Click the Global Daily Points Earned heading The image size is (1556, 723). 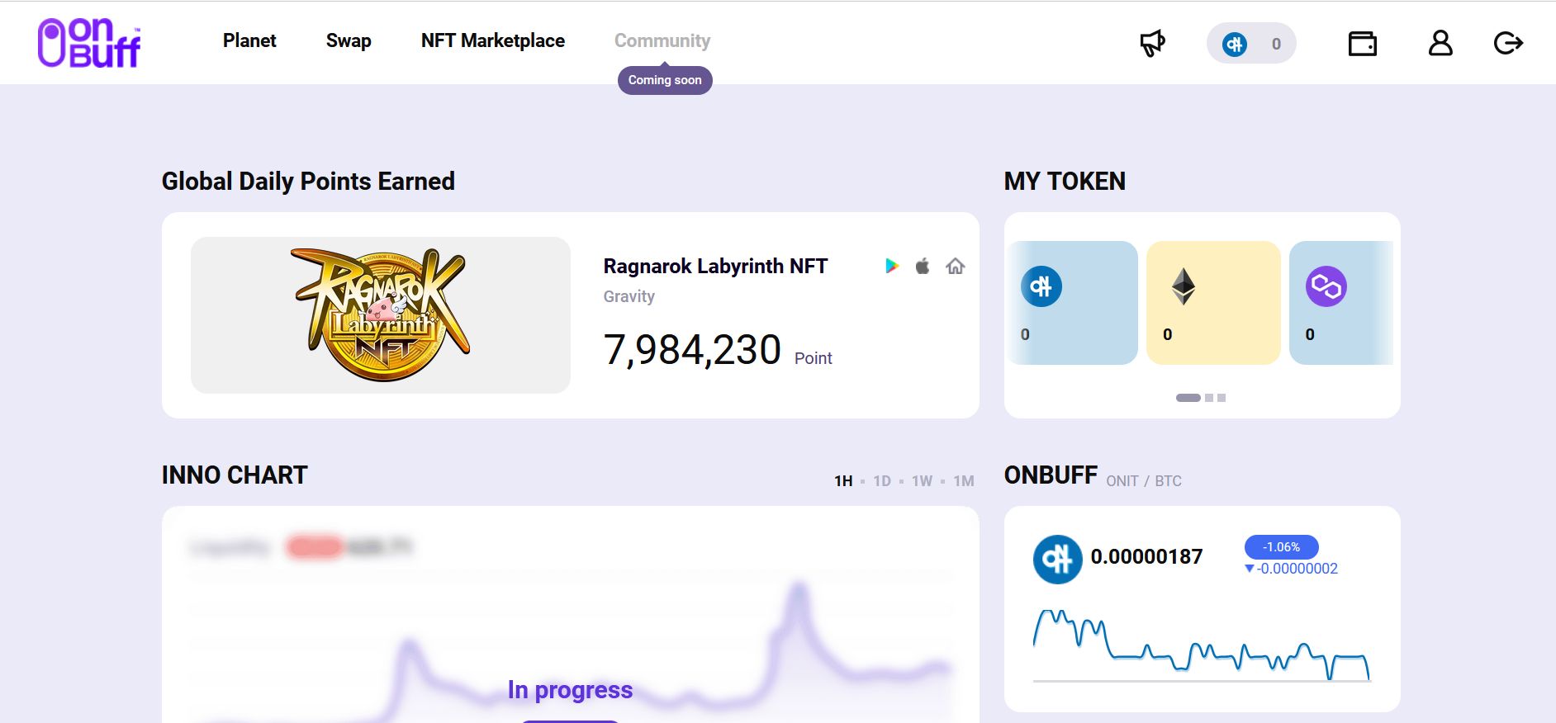pyautogui.click(x=308, y=181)
